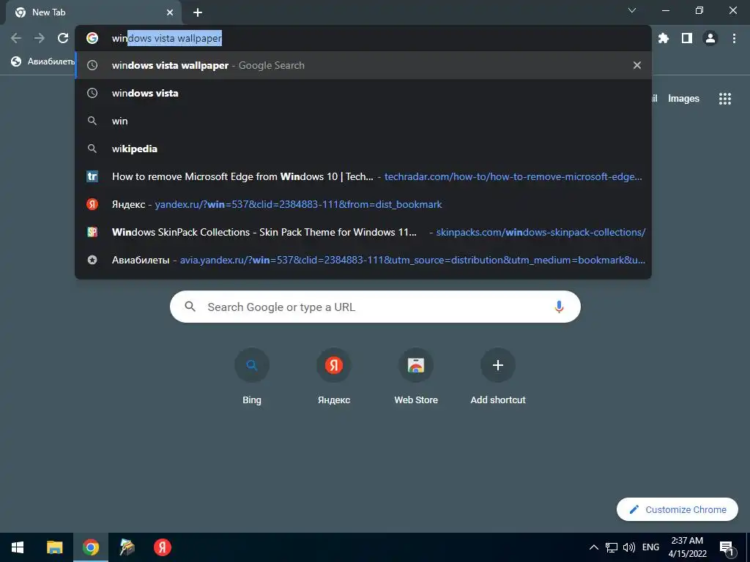
Task: Reload the page with the refresh icon
Action: (63, 38)
